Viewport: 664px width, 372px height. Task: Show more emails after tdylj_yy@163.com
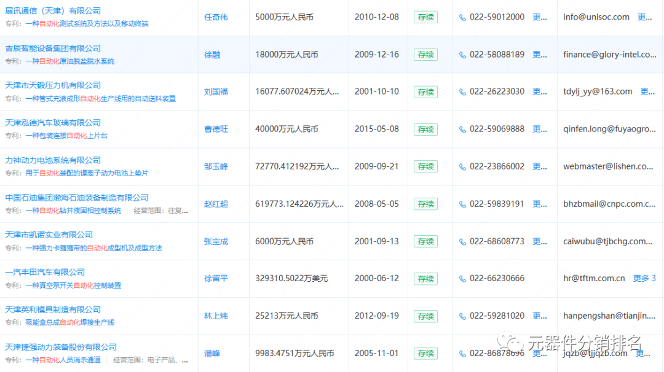pos(647,91)
